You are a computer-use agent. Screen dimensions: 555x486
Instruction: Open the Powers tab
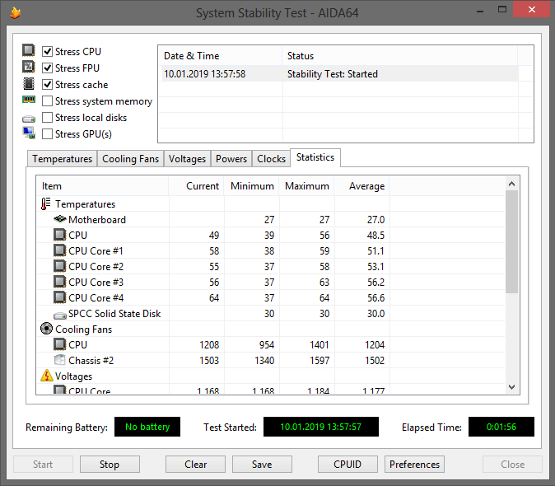pyautogui.click(x=231, y=159)
